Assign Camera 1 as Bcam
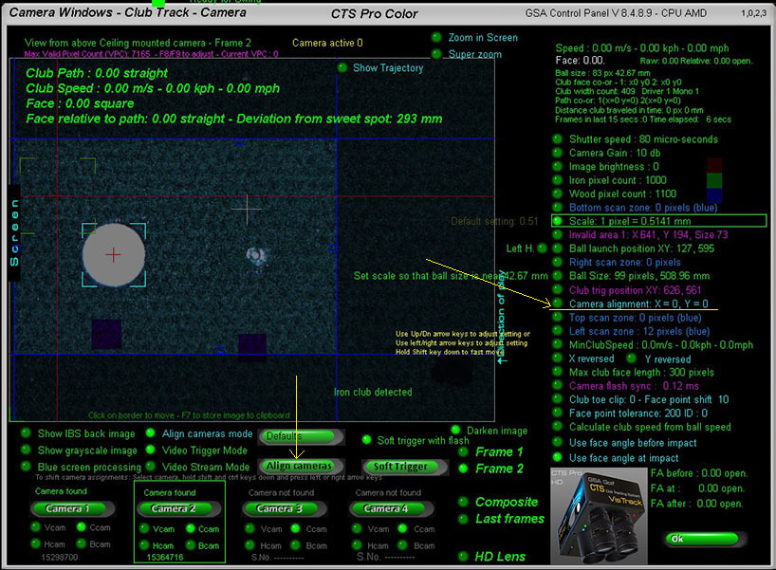The height and width of the screenshot is (570, 776). (x=82, y=543)
